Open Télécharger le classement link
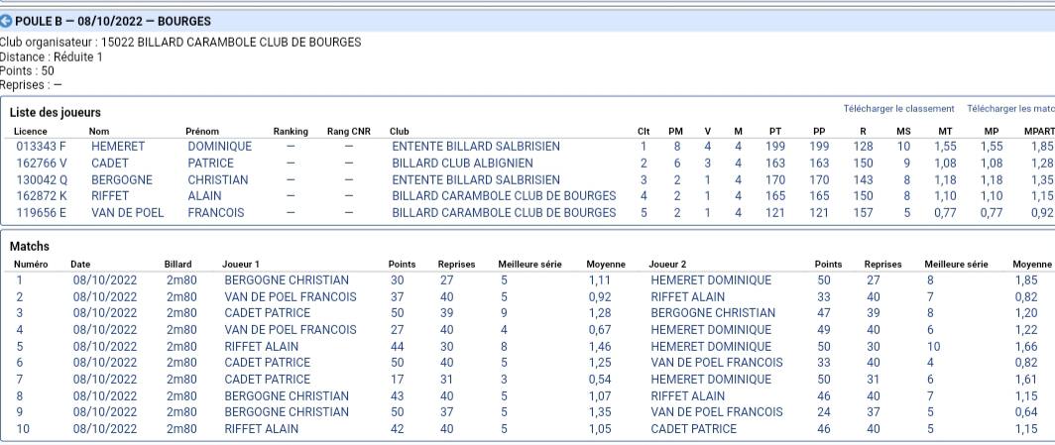The image size is (1055, 445). (x=898, y=109)
